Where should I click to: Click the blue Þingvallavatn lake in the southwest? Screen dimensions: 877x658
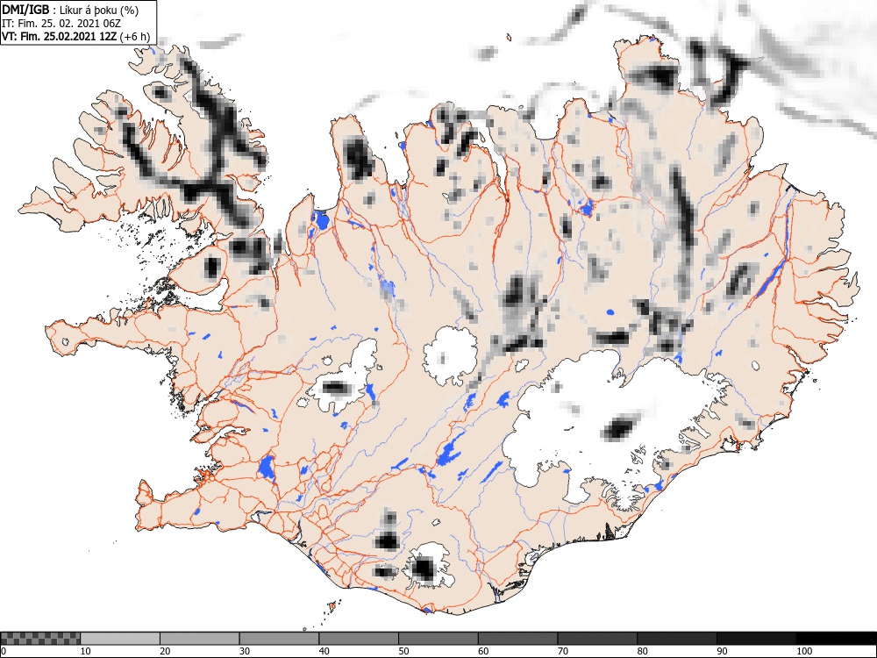pos(267,468)
